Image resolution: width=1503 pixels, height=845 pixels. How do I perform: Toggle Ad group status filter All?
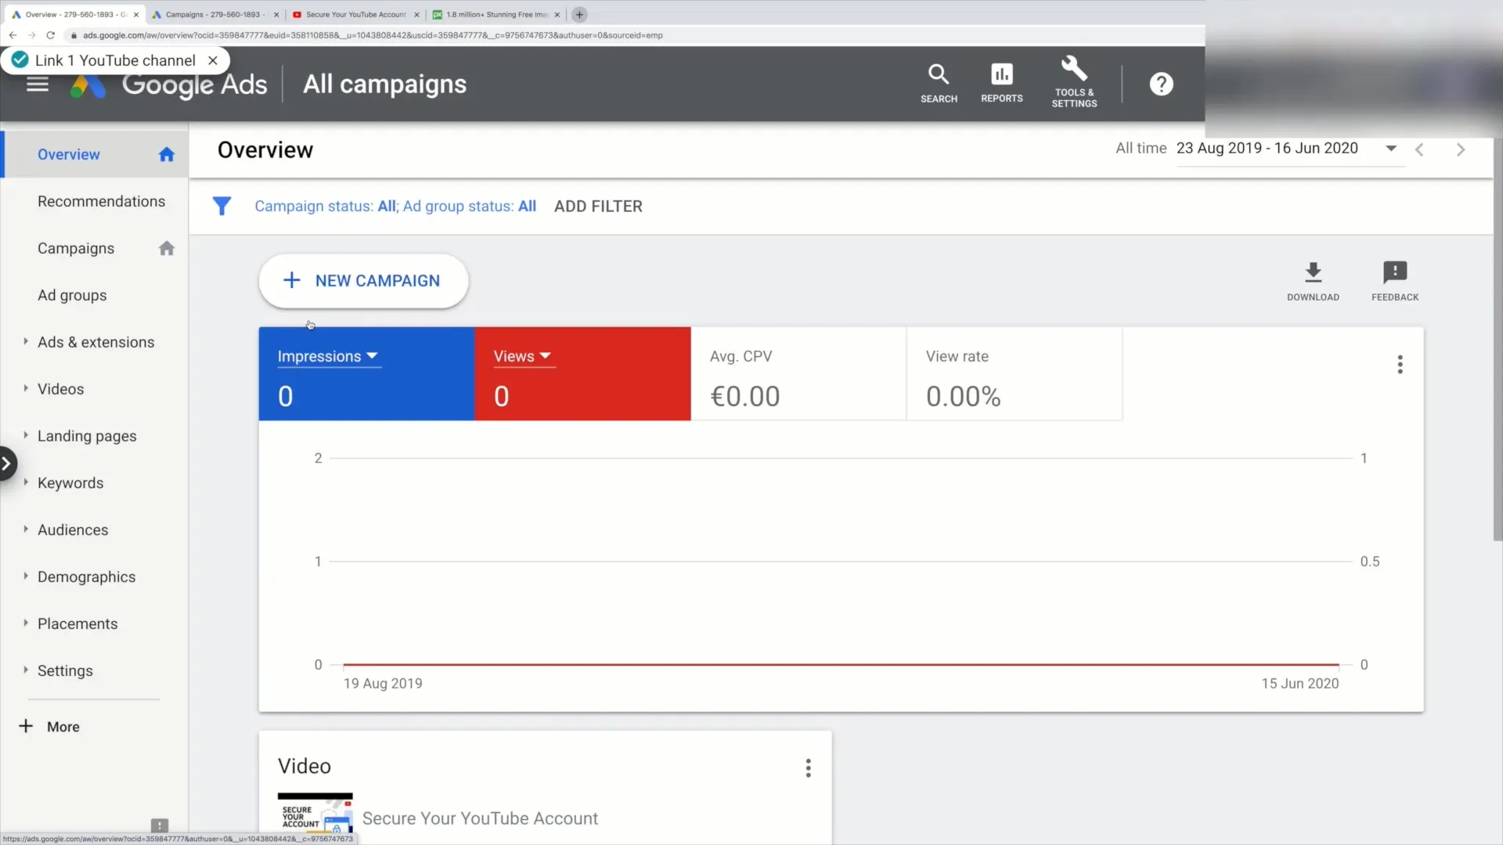527,207
